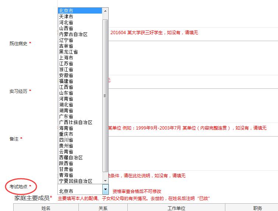Click the 考试地点 combo box showing 北京市
Image resolution: width=278 pixels, height=211 pixels.
pyautogui.click(x=80, y=190)
